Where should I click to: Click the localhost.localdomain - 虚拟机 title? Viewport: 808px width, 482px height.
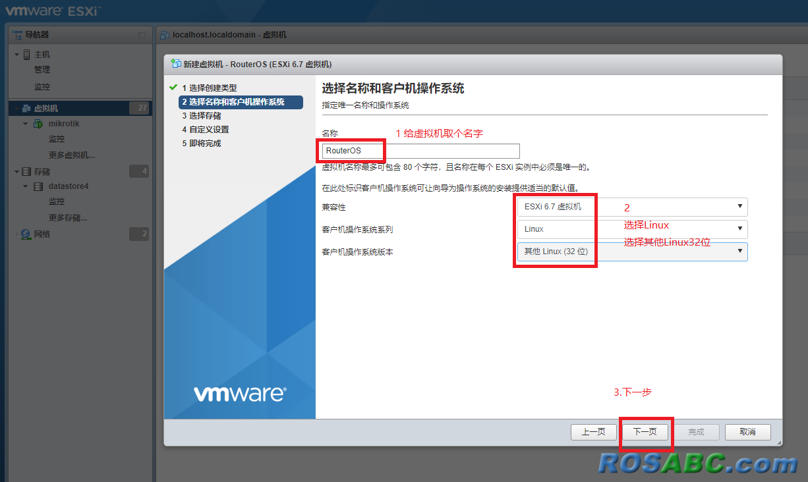click(x=229, y=34)
